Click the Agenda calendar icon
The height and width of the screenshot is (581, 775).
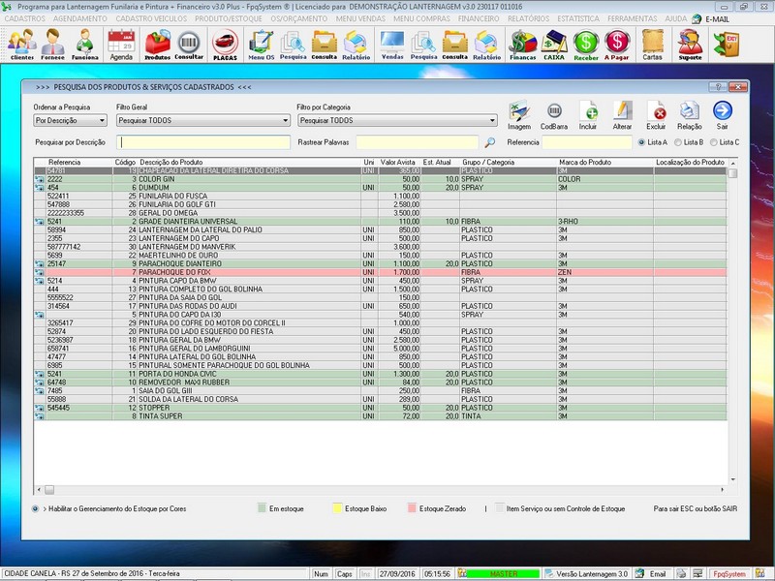(x=121, y=43)
